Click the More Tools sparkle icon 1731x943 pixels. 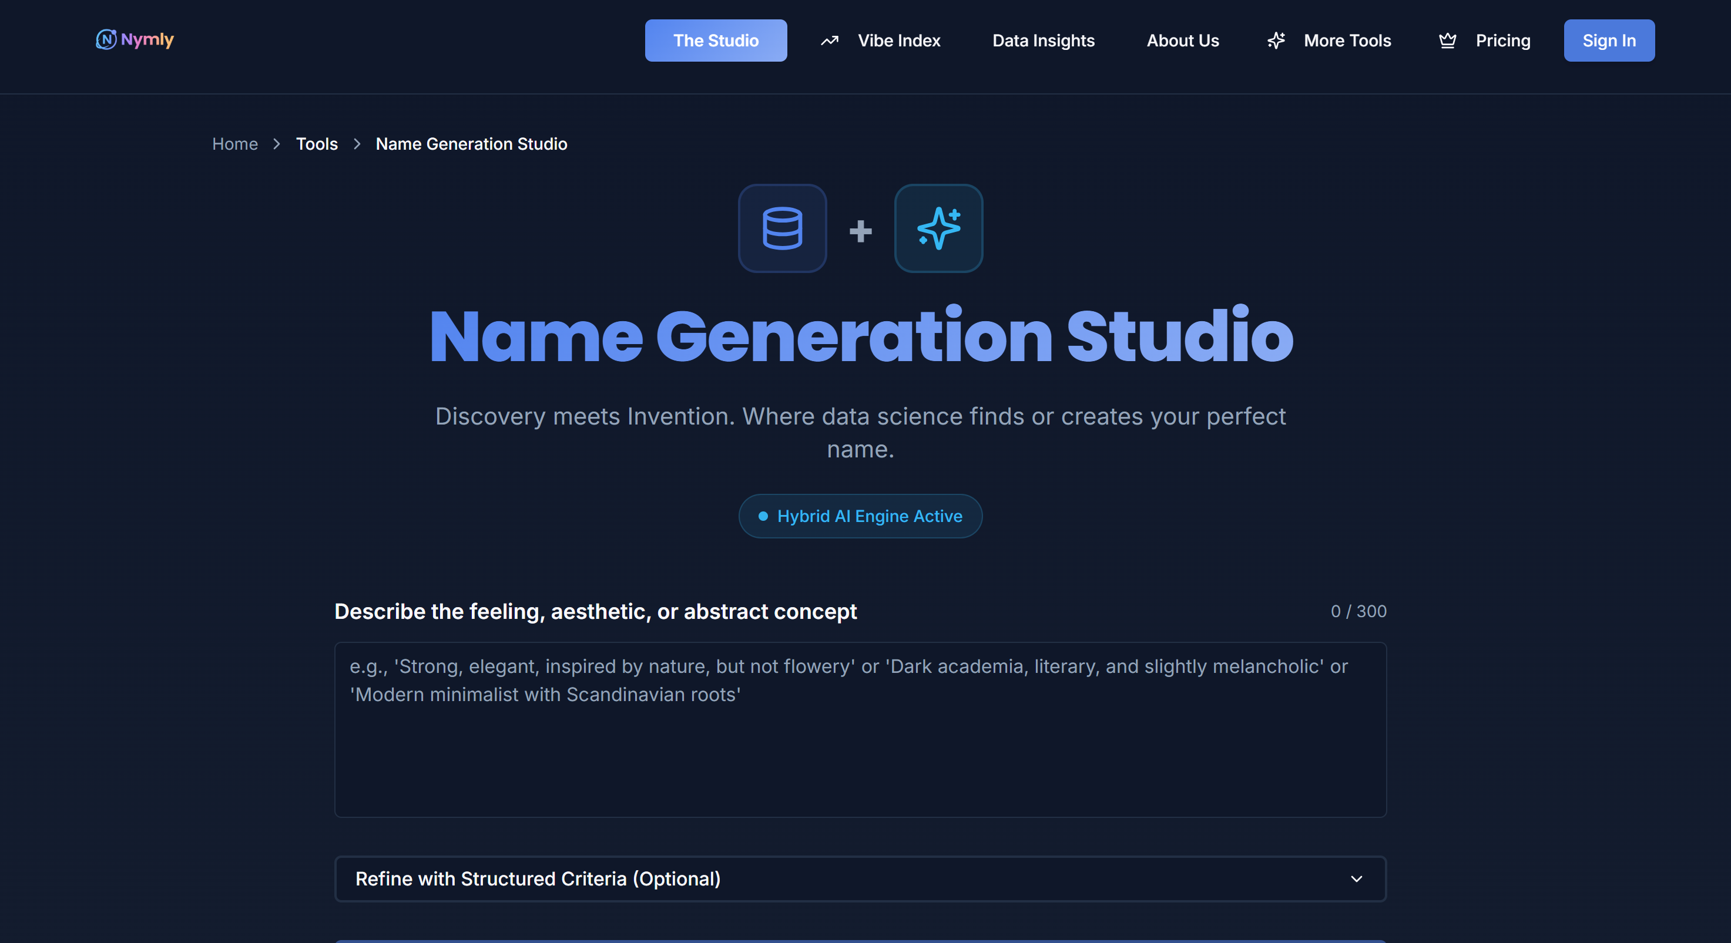(1276, 41)
